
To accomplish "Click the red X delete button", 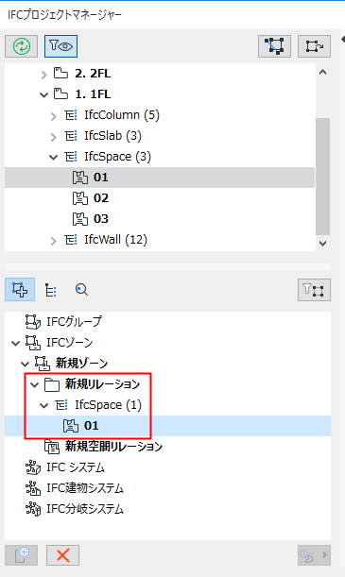I will (x=63, y=555).
